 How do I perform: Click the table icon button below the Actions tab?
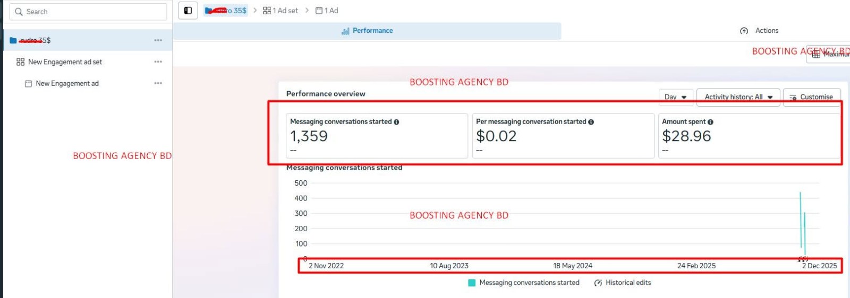coord(816,54)
